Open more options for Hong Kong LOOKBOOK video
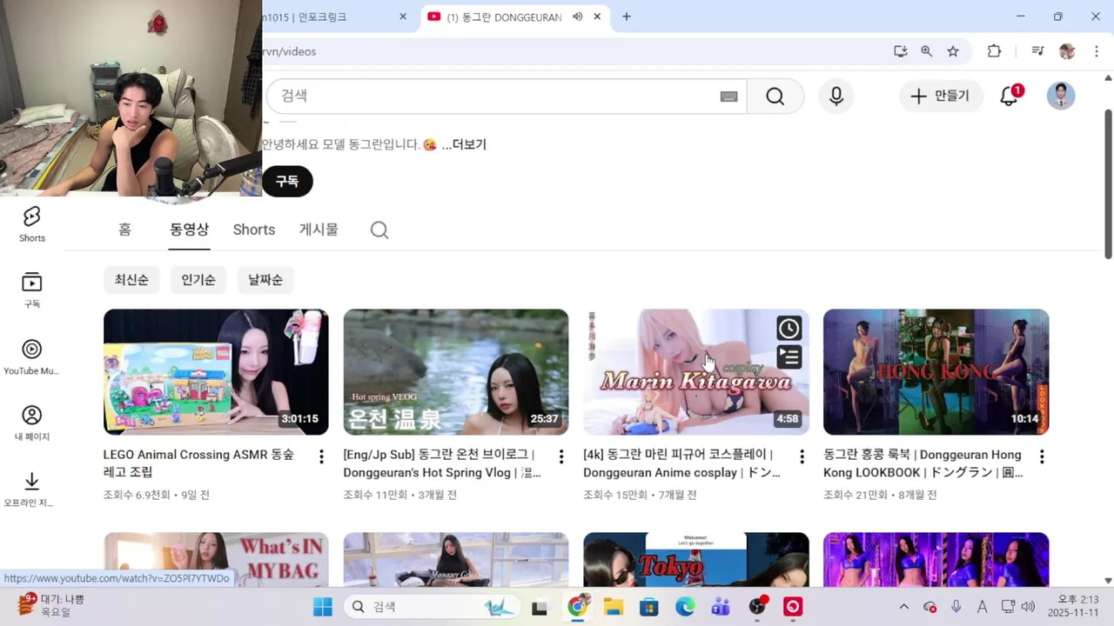The width and height of the screenshot is (1114, 626). [1042, 456]
